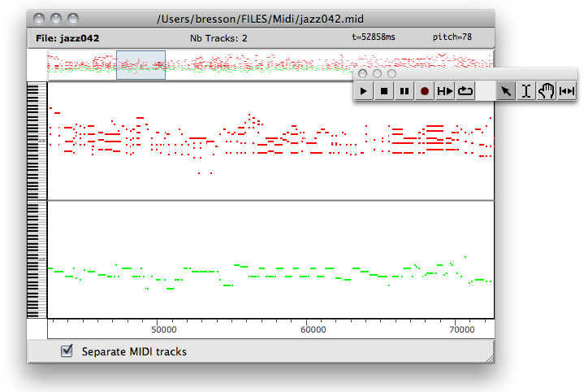The height and width of the screenshot is (392, 588).
Task: Start playback with the Play button
Action: pyautogui.click(x=363, y=91)
